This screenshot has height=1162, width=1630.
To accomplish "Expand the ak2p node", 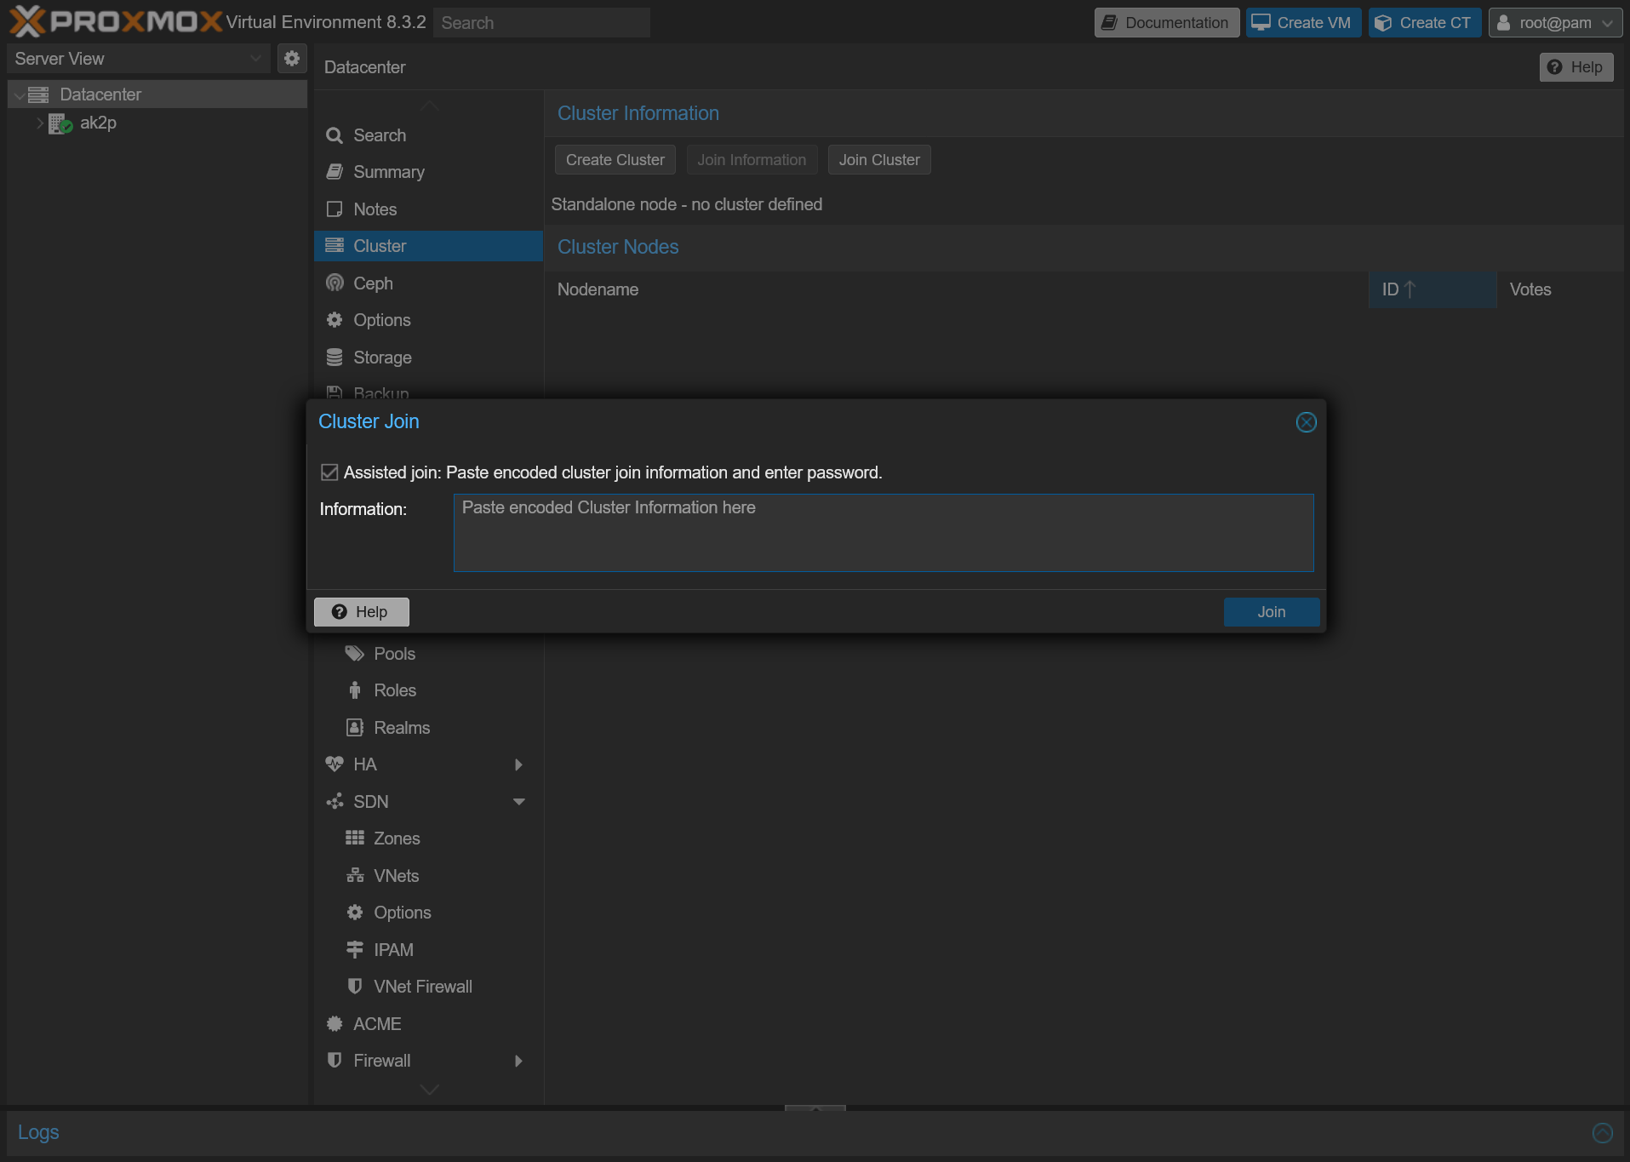I will pyautogui.click(x=39, y=123).
